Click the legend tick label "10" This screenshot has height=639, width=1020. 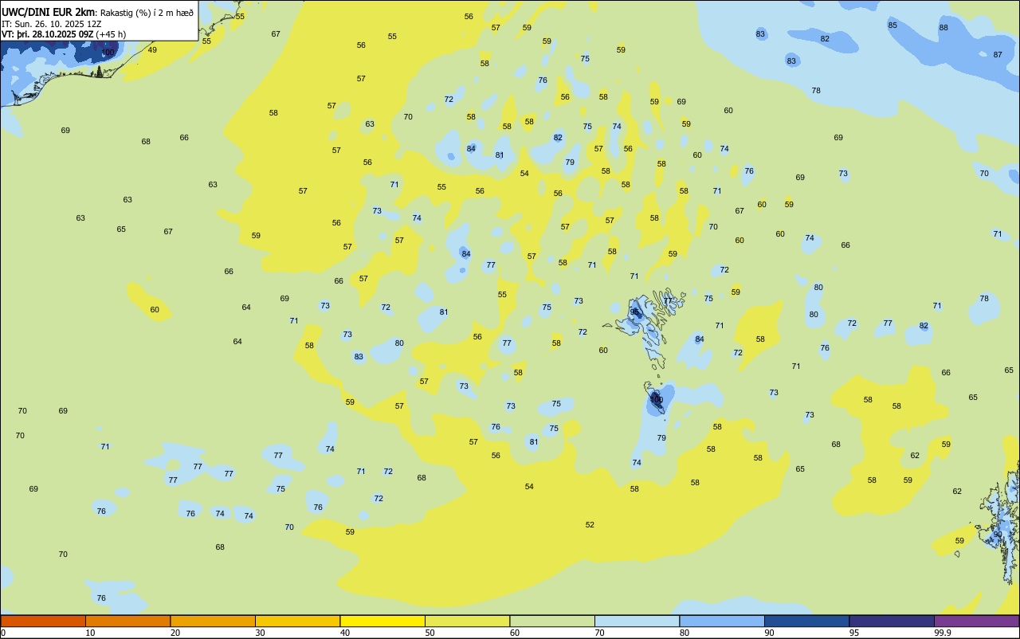[x=90, y=633]
